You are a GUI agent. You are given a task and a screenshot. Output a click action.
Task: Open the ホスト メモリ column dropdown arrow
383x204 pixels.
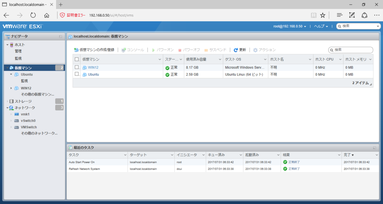pyautogui.click(x=370, y=59)
